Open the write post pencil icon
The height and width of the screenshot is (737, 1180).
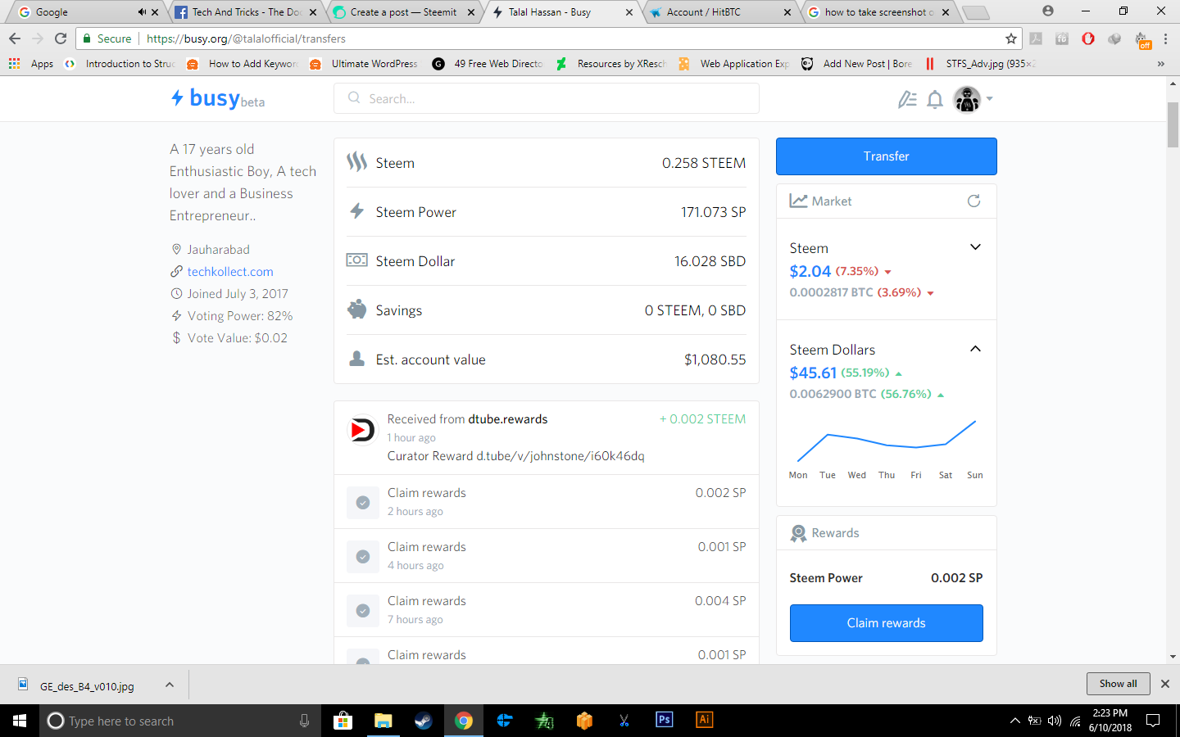coord(907,99)
